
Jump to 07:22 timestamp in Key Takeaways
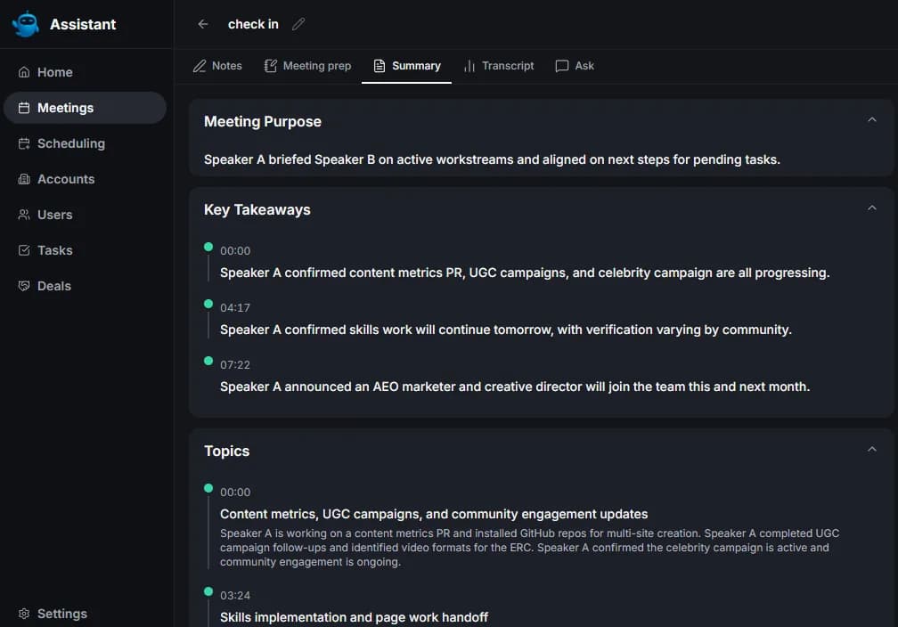click(235, 365)
